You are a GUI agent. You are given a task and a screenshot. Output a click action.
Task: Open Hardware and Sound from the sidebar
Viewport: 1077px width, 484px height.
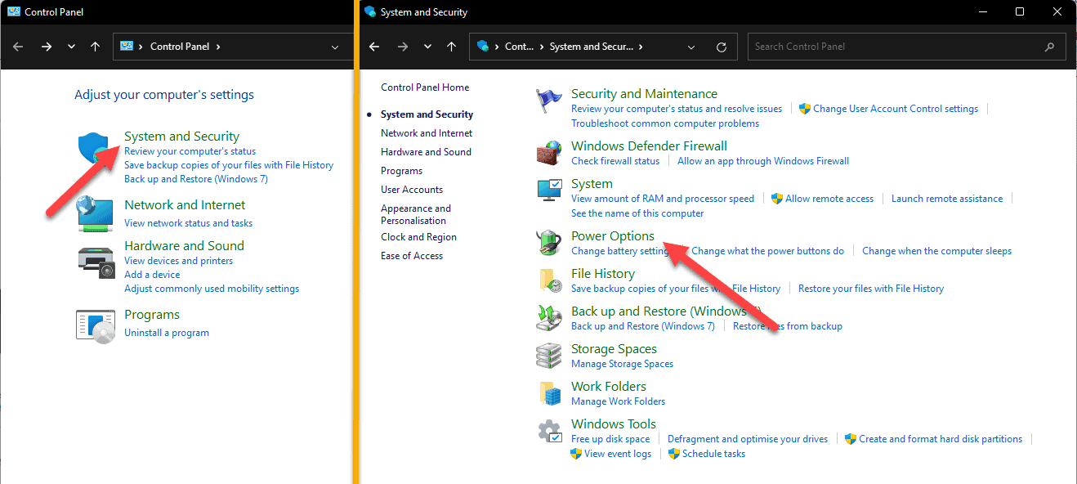(426, 152)
